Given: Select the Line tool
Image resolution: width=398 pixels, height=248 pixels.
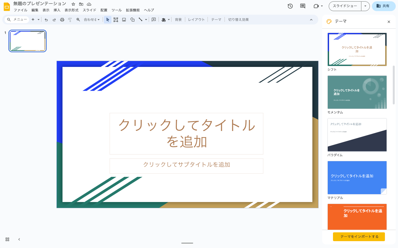Looking at the screenshot, I should coord(140,20).
